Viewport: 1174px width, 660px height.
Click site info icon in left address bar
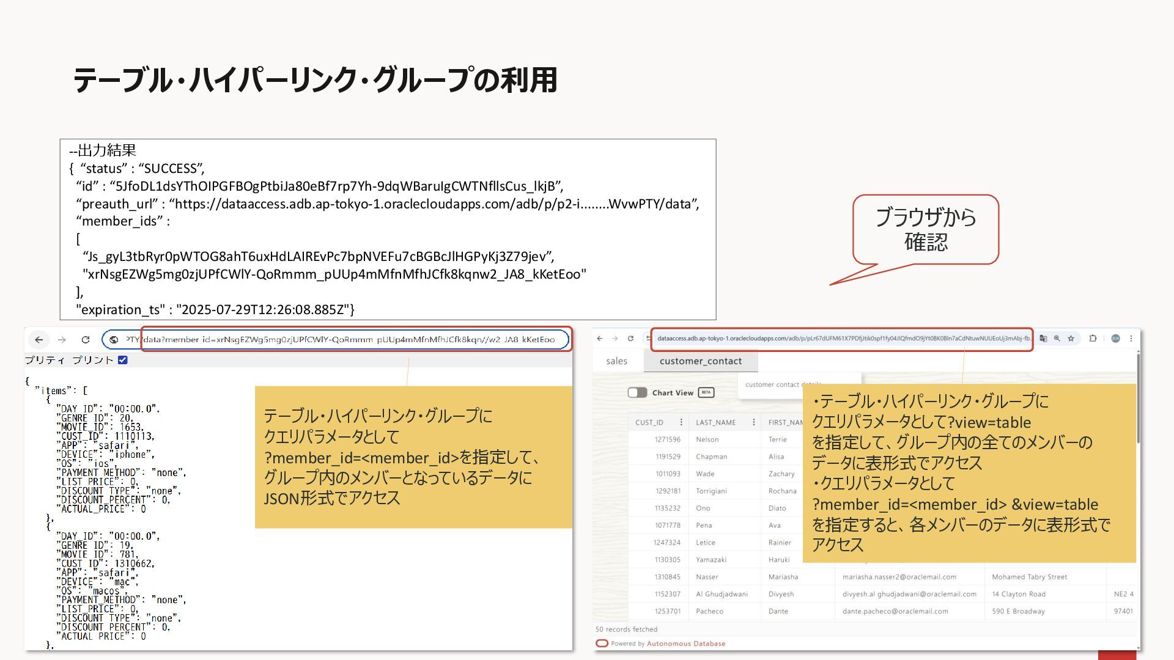coord(114,340)
